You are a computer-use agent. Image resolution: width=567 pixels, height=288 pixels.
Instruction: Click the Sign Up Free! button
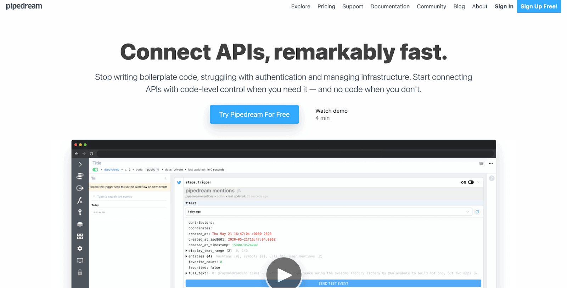coord(539,6)
